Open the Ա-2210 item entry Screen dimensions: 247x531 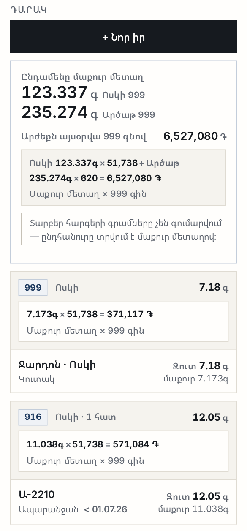click(x=123, y=501)
